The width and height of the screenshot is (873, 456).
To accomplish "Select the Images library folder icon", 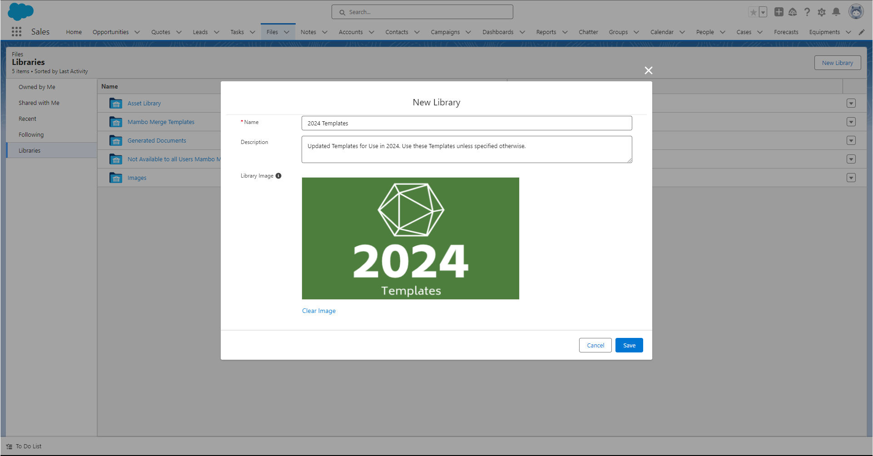I will point(116,178).
